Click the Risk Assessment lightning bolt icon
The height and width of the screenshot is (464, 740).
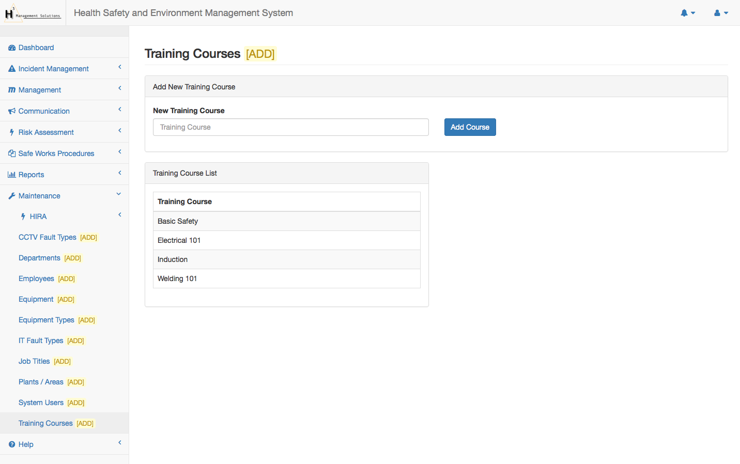pos(12,132)
